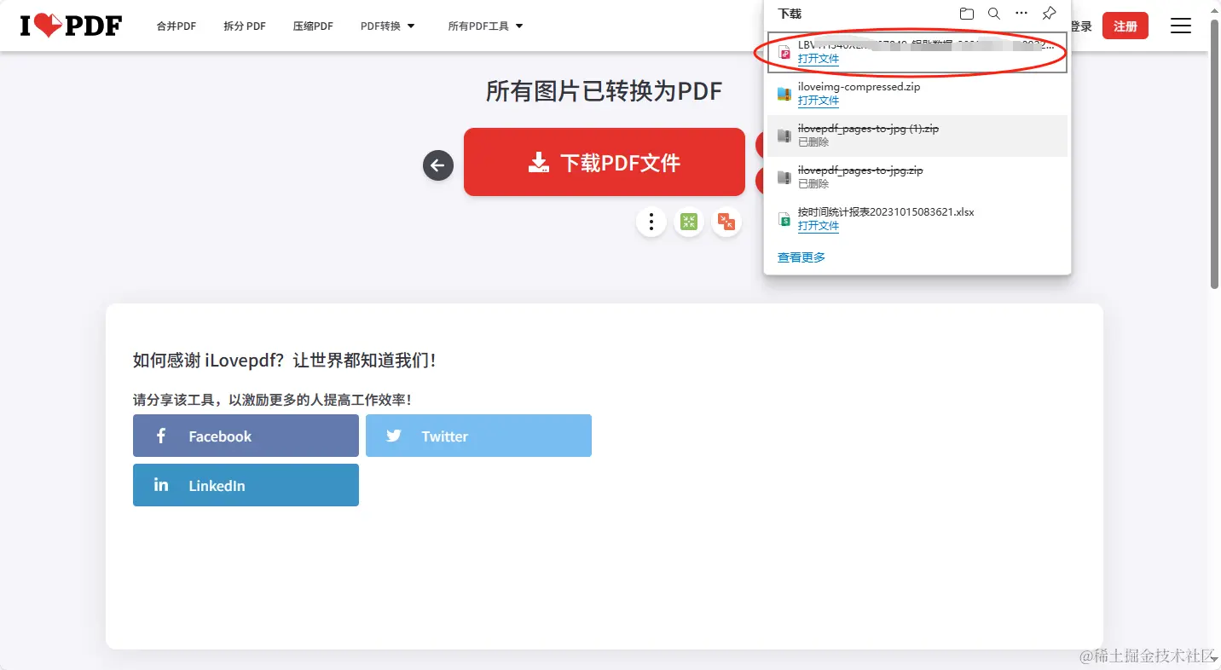Screen dimensions: 1221x670
Task: Open 拆分 PDF menu item
Action: (x=245, y=26)
